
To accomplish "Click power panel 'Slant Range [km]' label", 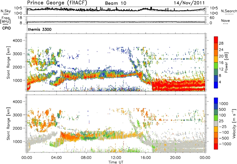I will [9, 62].
